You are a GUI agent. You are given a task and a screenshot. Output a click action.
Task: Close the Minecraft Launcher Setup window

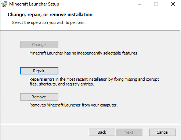[x=173, y=4]
